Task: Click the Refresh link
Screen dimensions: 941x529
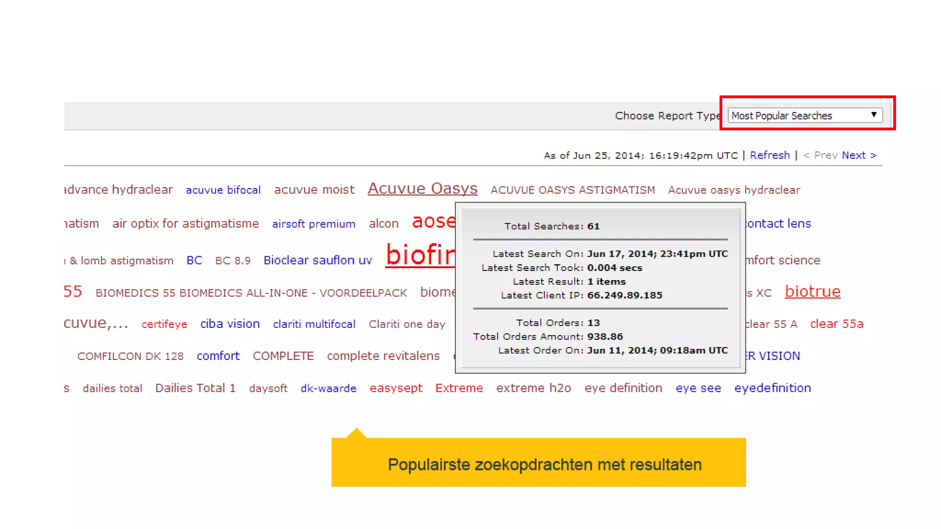Action: (x=770, y=155)
